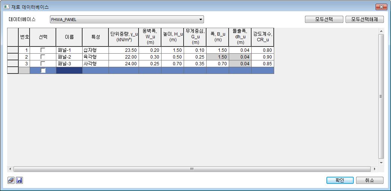Click the 이름 column header

69,37
